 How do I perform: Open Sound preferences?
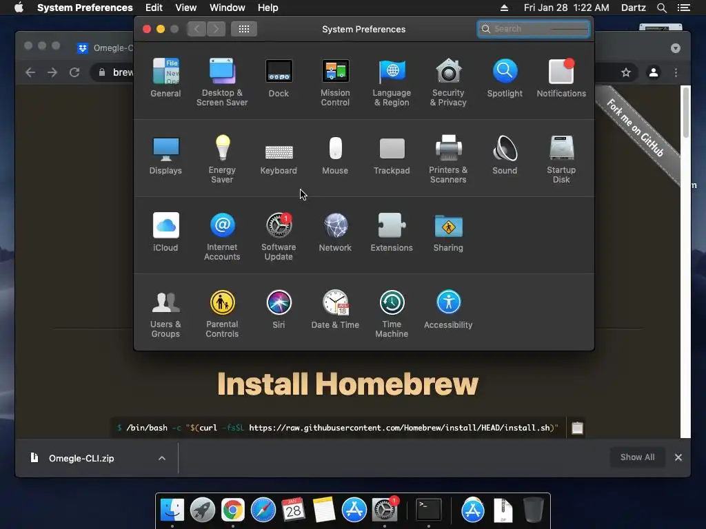pyautogui.click(x=505, y=155)
